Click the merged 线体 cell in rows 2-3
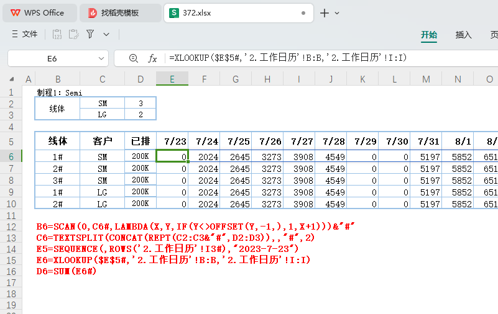The width and height of the screenshot is (498, 314). 57,109
